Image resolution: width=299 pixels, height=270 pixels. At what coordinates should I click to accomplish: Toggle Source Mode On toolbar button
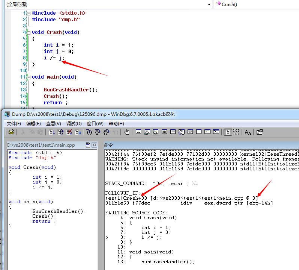click(228, 132)
